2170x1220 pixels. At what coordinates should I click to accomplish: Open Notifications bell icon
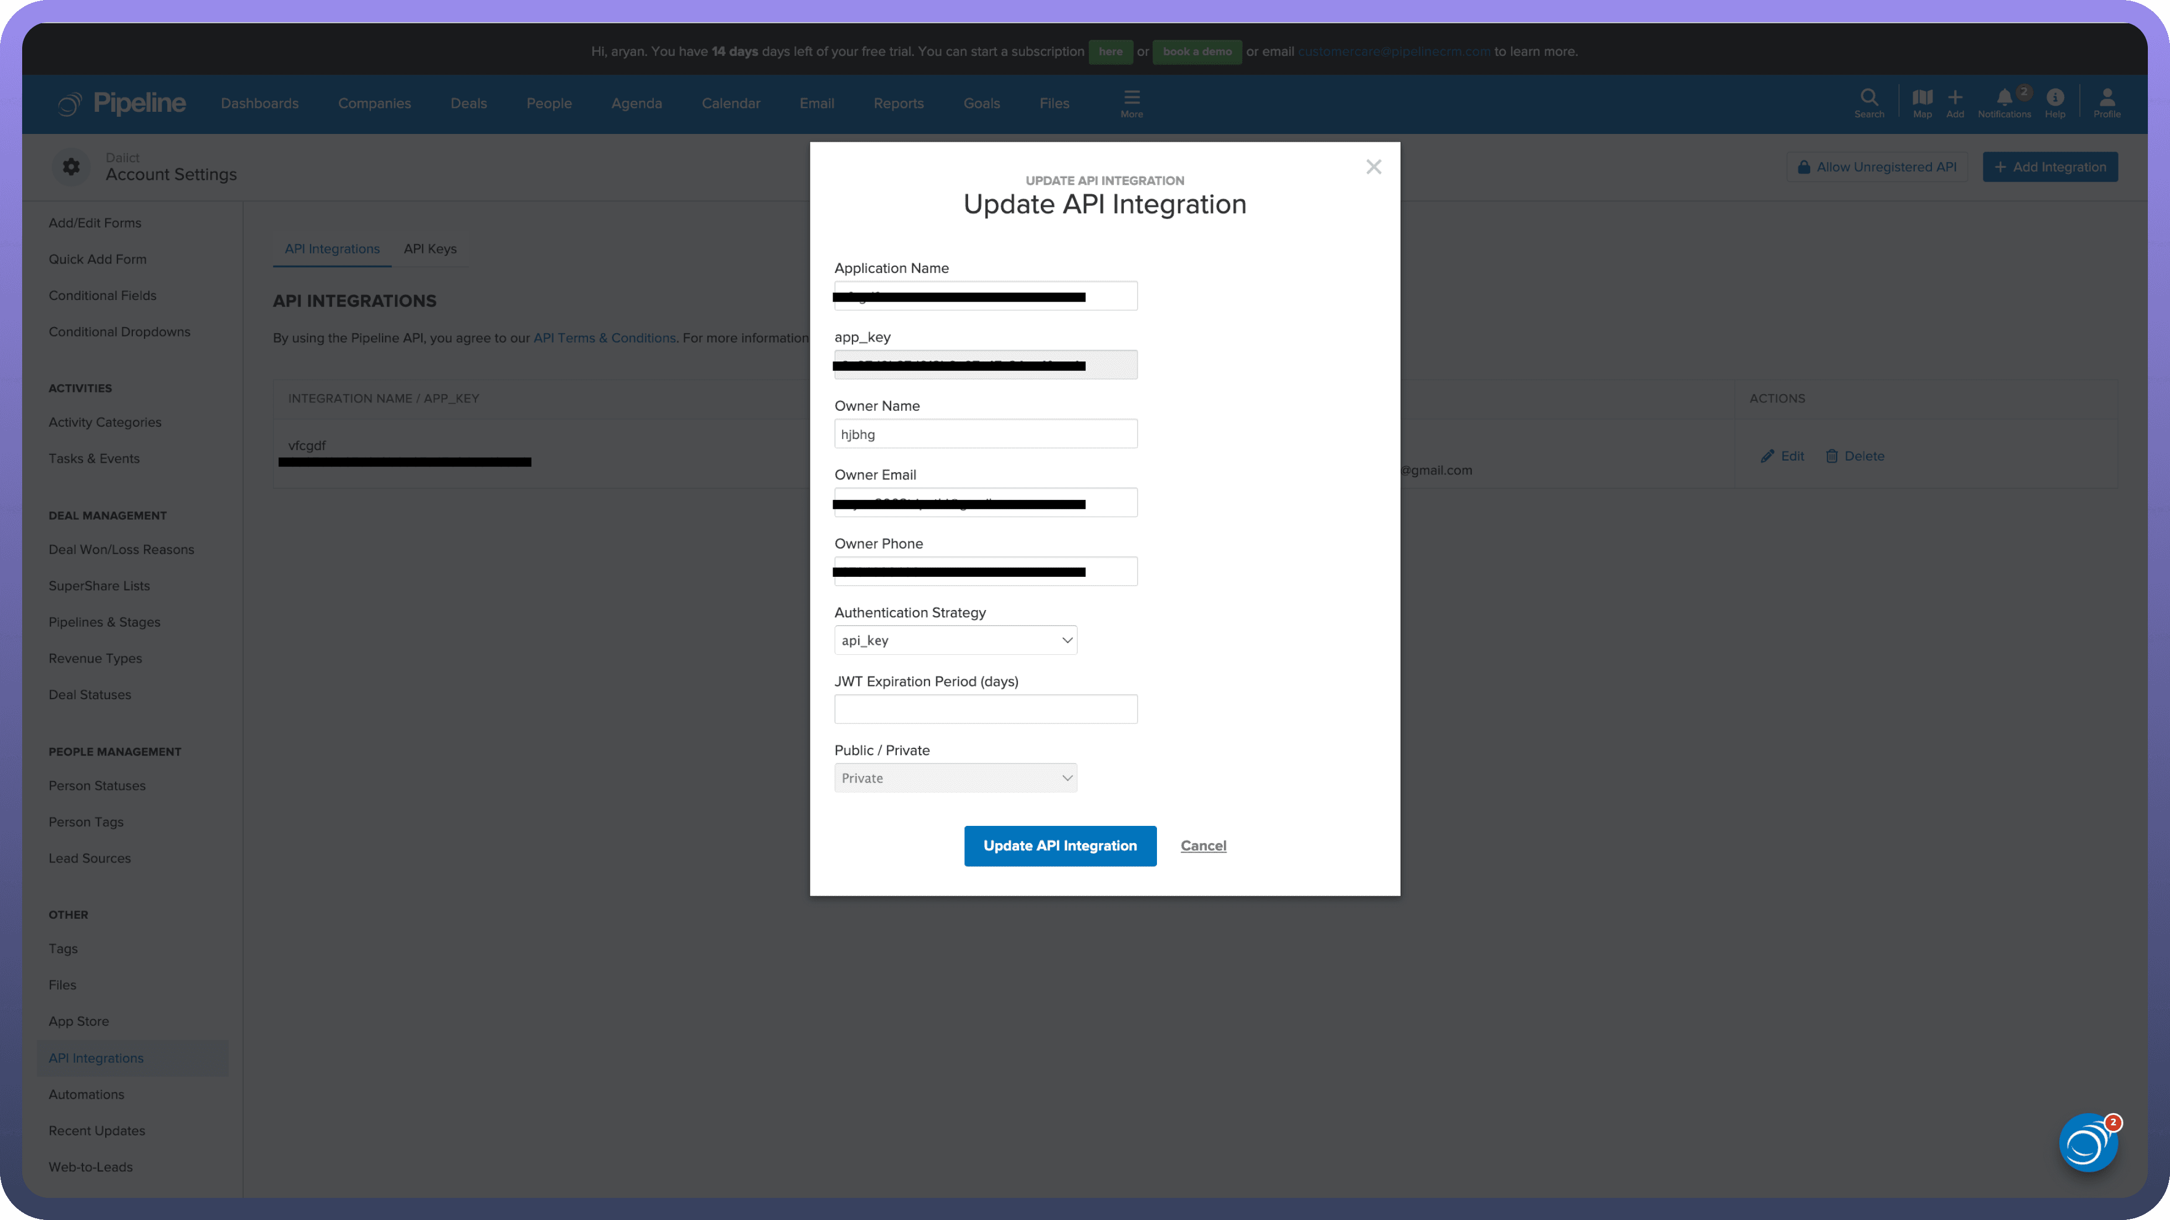[x=2004, y=98]
